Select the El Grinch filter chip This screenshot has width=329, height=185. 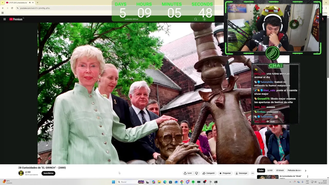click(280, 170)
